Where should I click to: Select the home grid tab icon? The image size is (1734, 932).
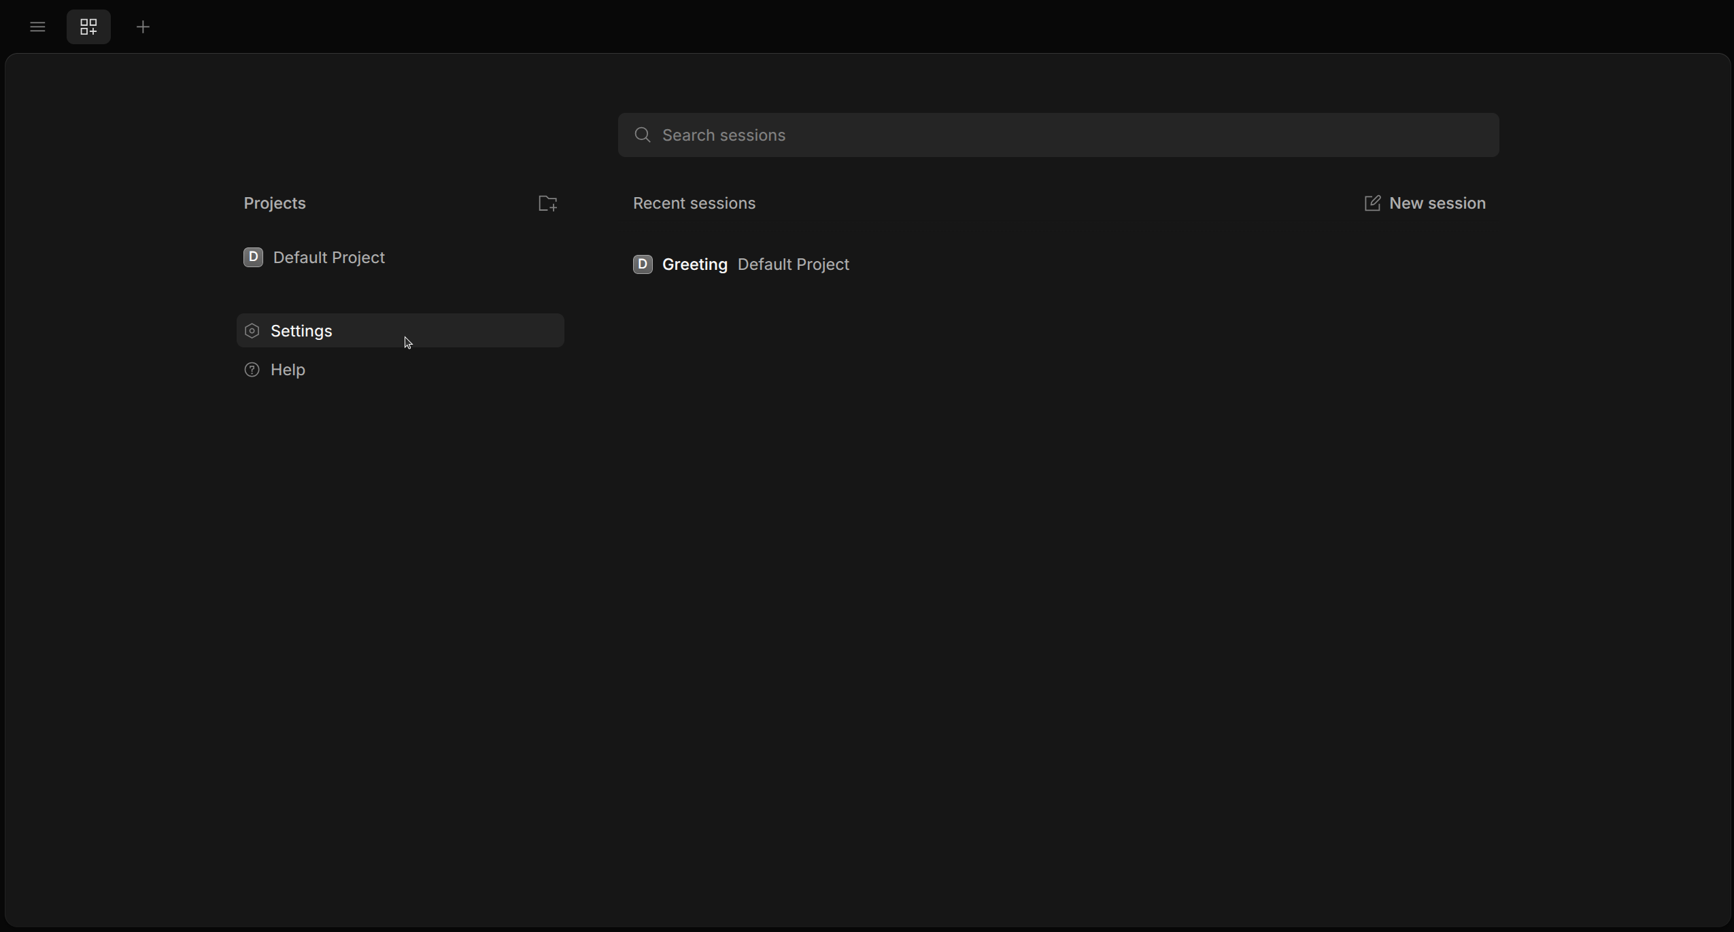[x=89, y=27]
